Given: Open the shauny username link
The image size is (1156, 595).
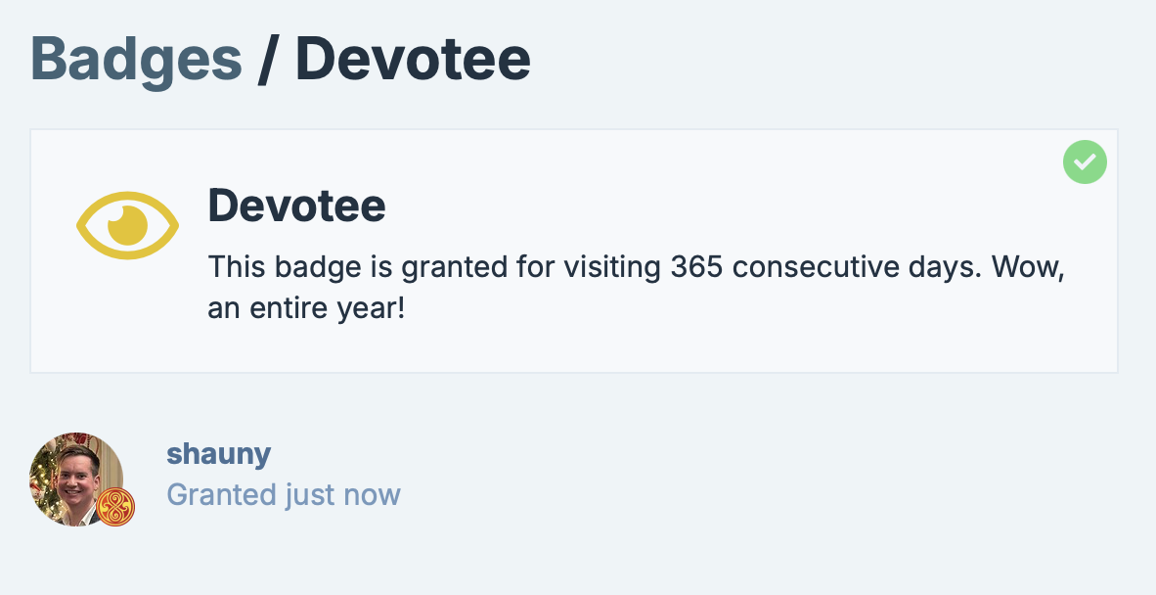Looking at the screenshot, I should coord(219,453).
